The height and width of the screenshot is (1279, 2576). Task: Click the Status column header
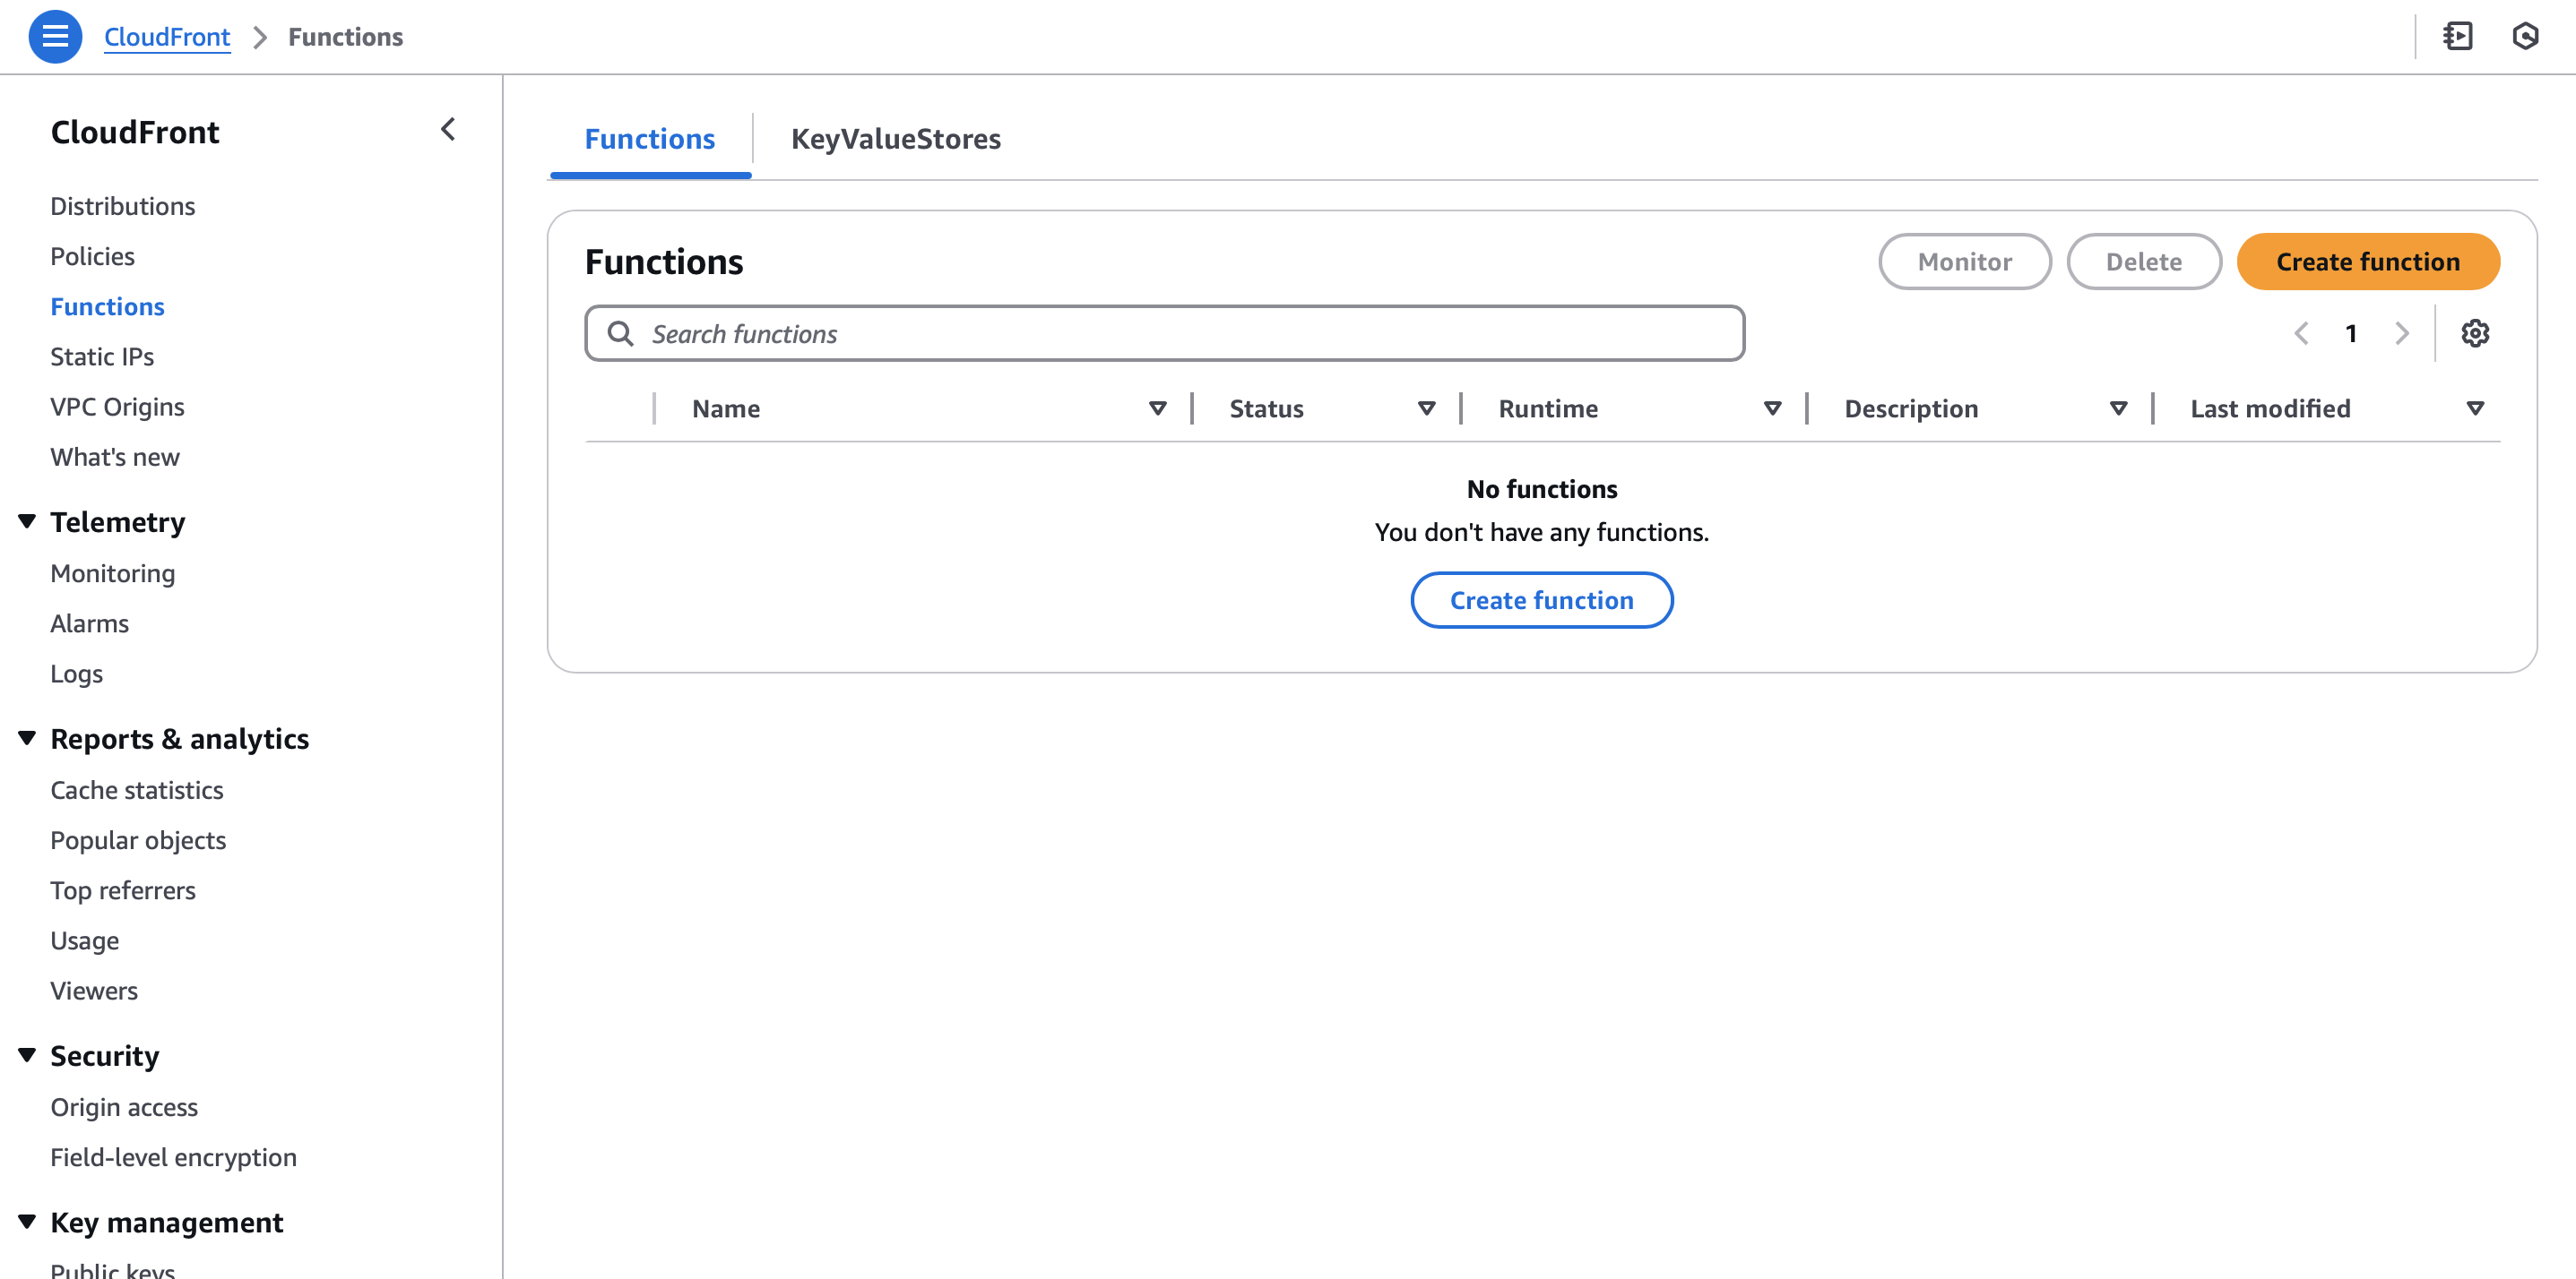(1266, 408)
